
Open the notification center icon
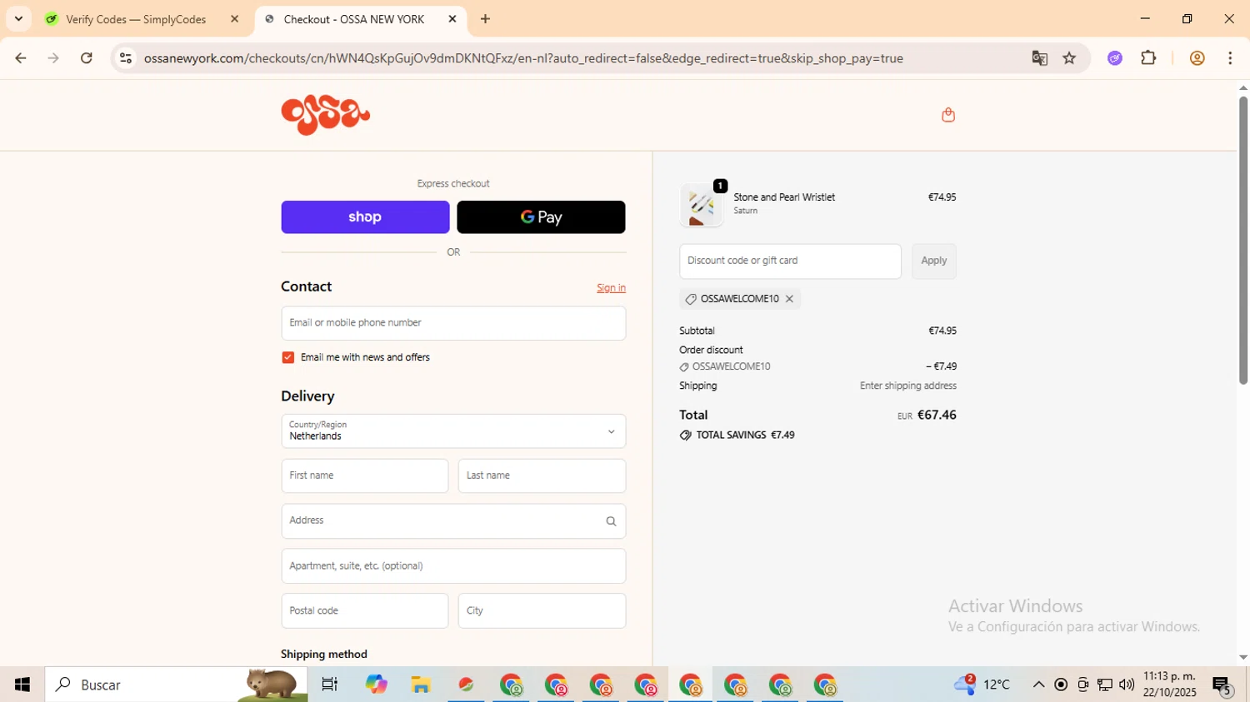click(x=1222, y=686)
